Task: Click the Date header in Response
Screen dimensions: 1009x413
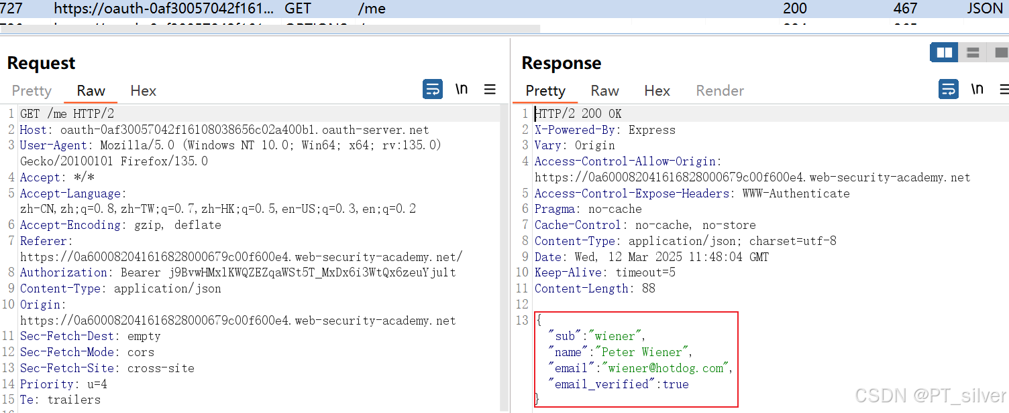Action: (651, 257)
